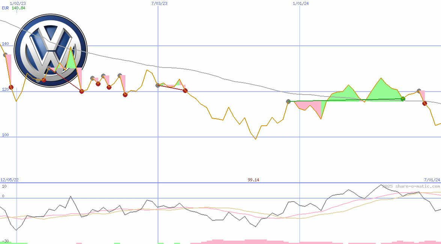
Task: Select the 1/01/24 date label
Action: coord(301,3)
